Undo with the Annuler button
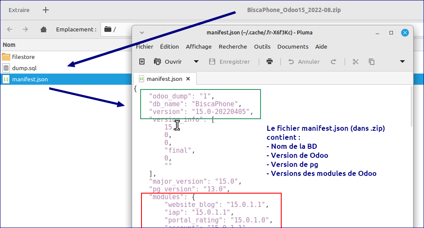Screen dimensions: 424x228 coord(304,62)
